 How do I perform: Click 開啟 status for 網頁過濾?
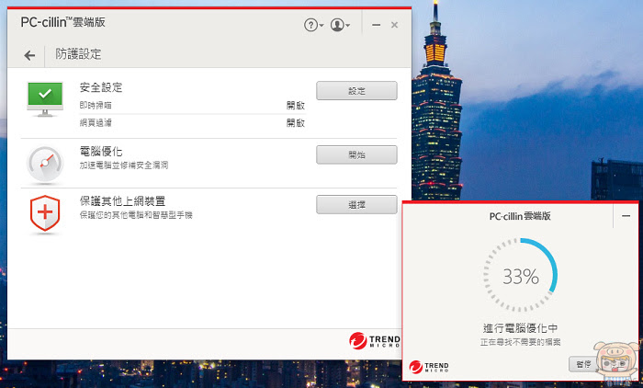tap(296, 123)
